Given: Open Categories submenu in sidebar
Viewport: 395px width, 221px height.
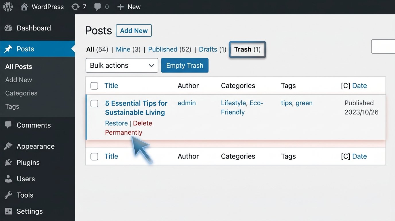Looking at the screenshot, I should coord(21,93).
